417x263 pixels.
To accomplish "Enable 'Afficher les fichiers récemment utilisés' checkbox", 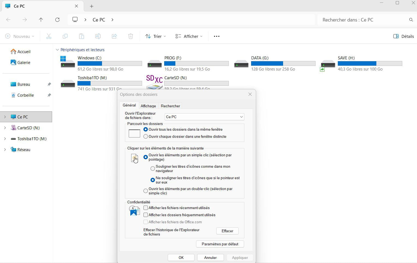I will [x=146, y=208].
